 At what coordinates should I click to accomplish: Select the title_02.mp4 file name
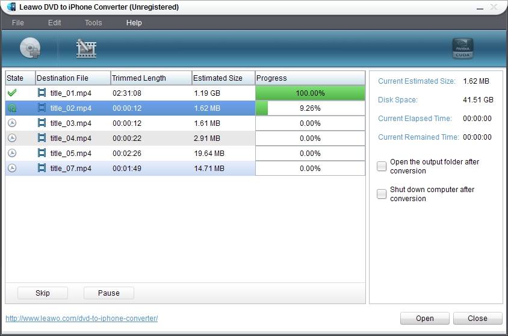click(x=70, y=108)
